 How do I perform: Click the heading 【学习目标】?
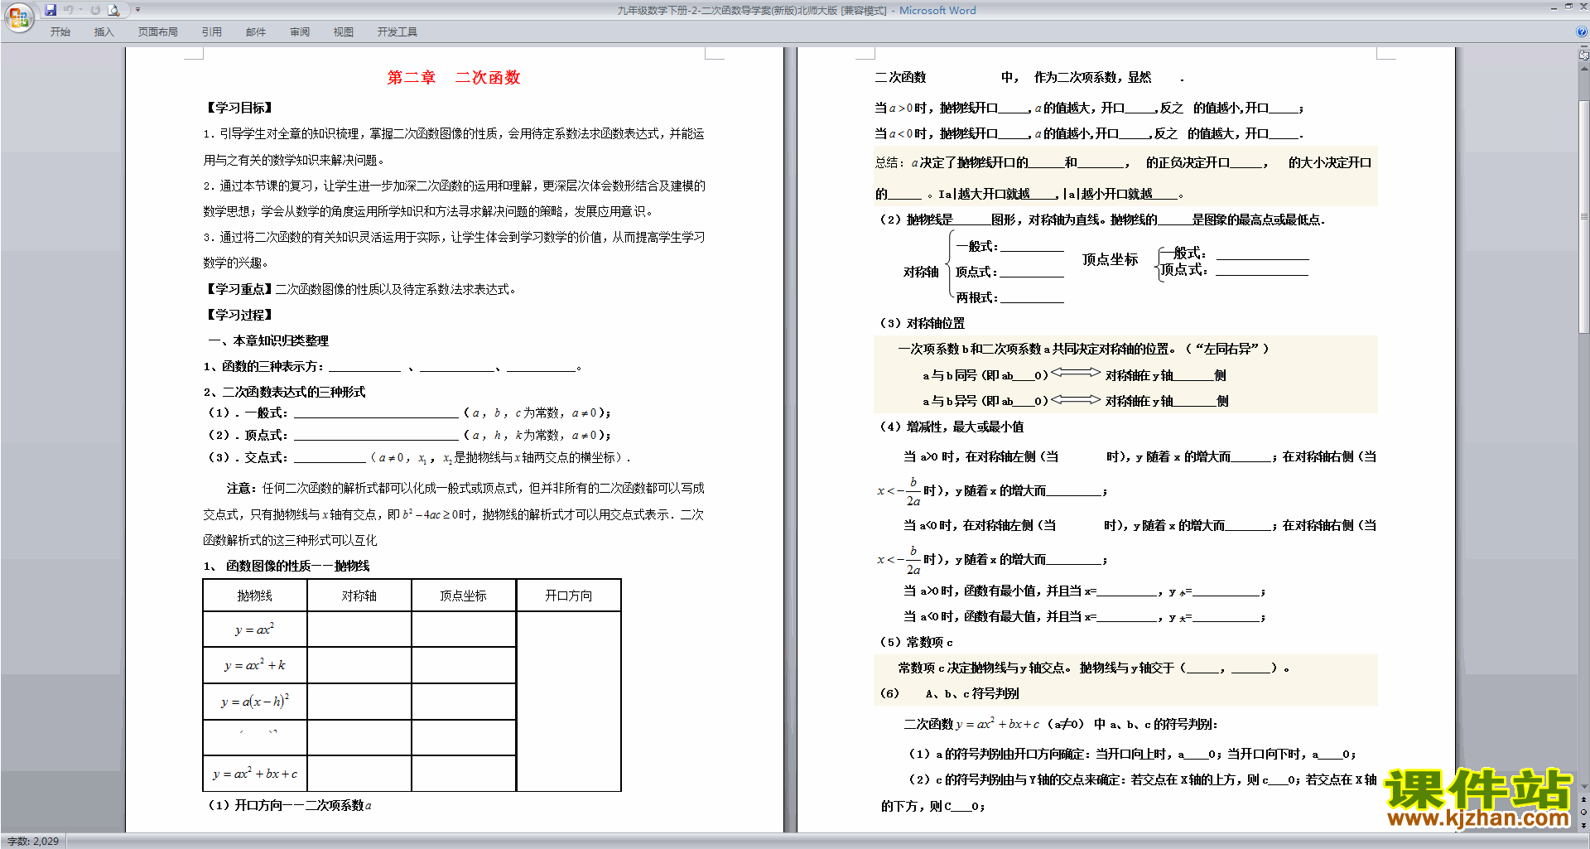coord(239,108)
